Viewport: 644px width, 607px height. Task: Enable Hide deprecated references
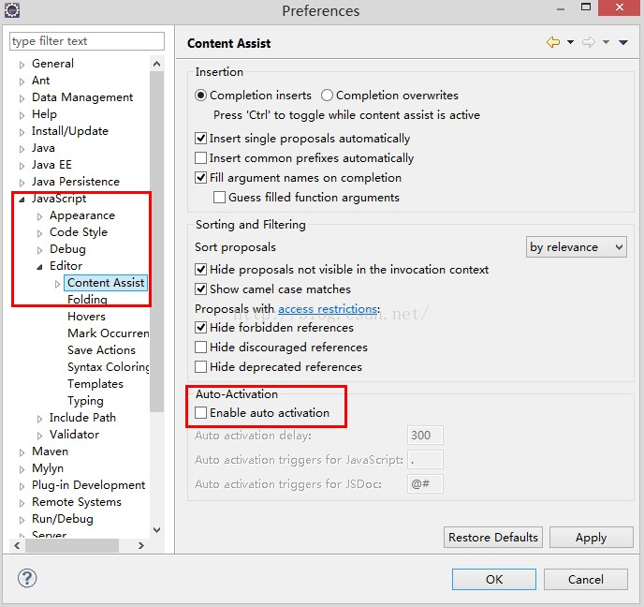[200, 366]
